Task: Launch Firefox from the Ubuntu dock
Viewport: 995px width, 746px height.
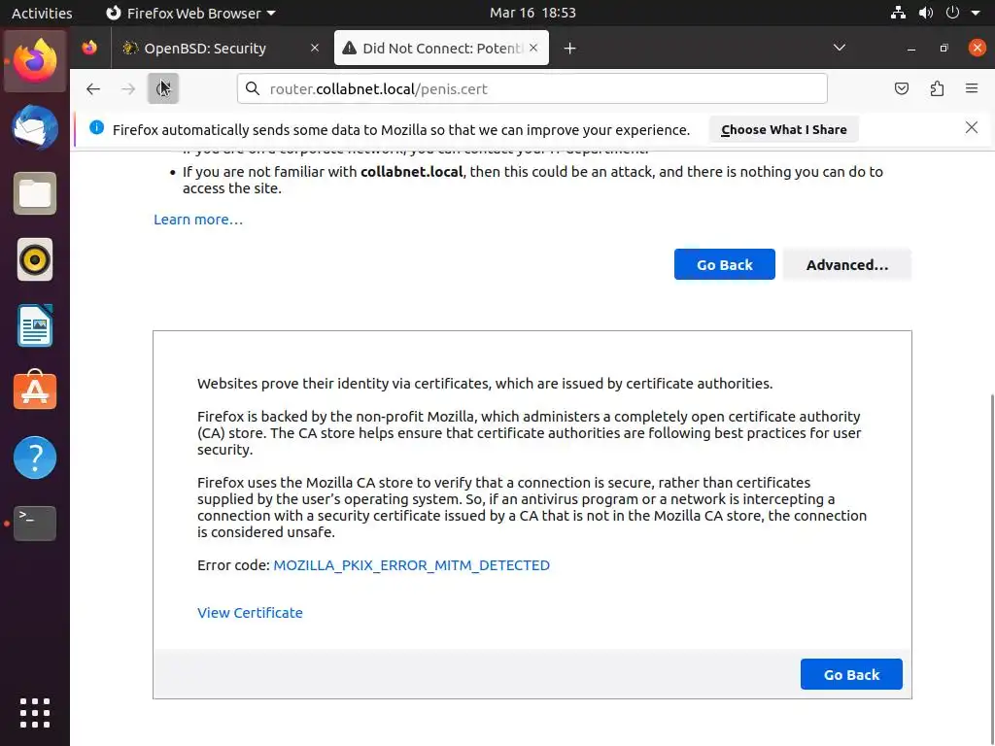Action: [x=35, y=61]
